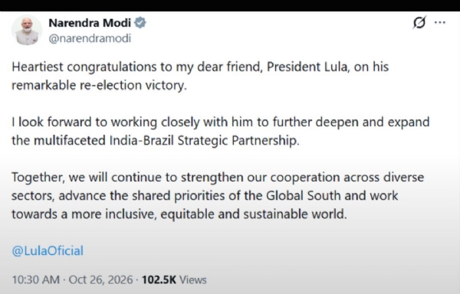Open Narendra Modi's profile picture
The image size is (460, 294).
tap(27, 31)
